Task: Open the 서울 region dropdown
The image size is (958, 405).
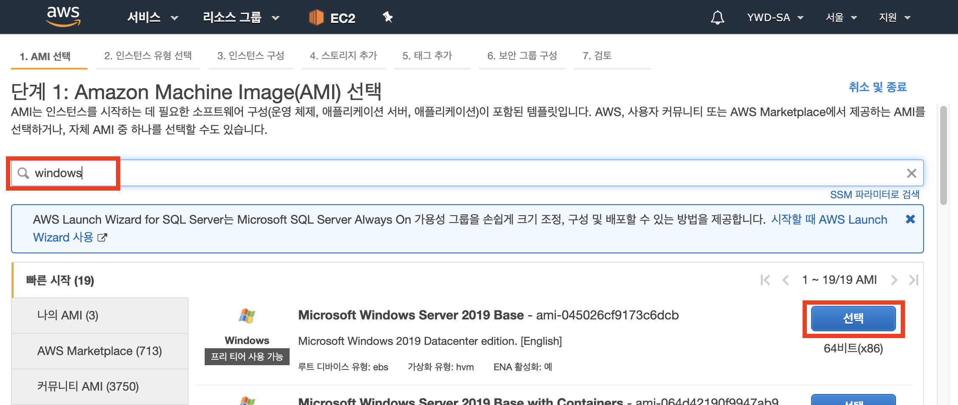Action: pos(841,17)
